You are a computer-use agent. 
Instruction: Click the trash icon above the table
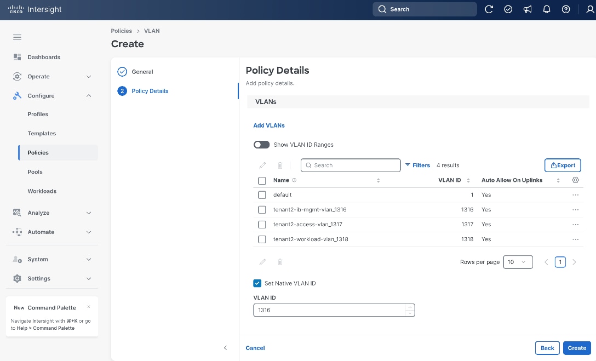pyautogui.click(x=280, y=165)
